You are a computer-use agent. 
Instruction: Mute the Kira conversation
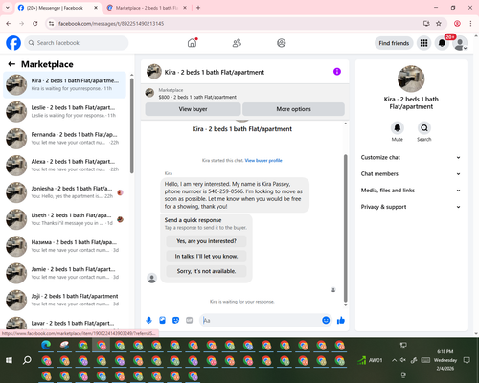[398, 128]
